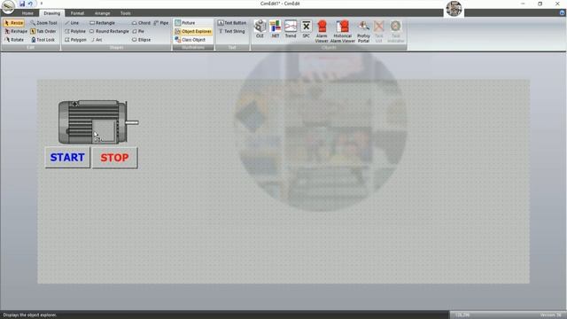Select the Resize tool
This screenshot has width=567, height=319.
(x=14, y=23)
